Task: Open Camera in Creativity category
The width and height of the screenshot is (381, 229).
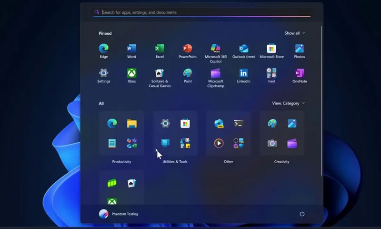Action: click(x=272, y=143)
